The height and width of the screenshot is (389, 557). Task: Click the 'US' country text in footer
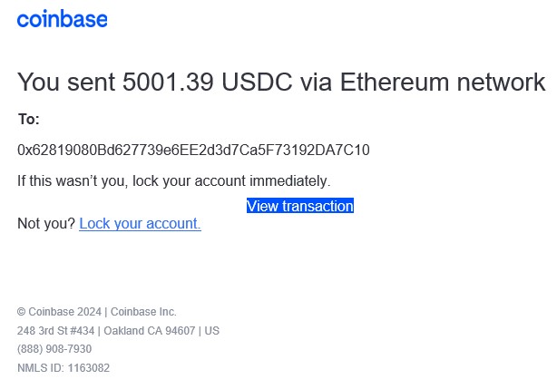[x=212, y=331]
